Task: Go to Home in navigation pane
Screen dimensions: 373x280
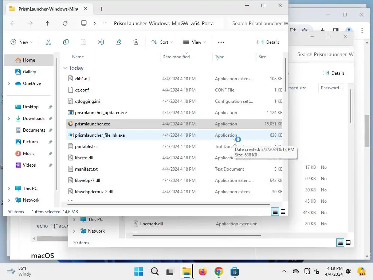Action: coord(29,60)
